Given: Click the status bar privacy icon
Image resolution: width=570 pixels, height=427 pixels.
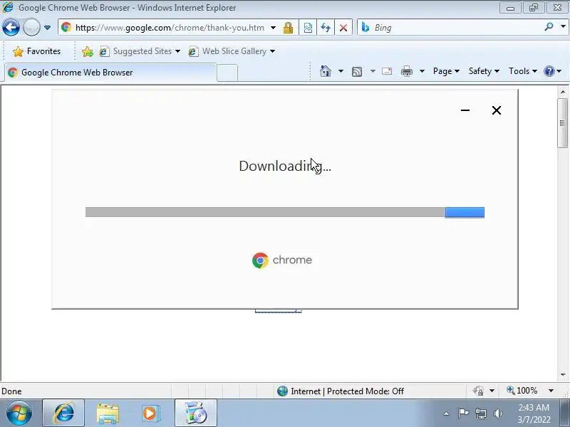Looking at the screenshot, I should pyautogui.click(x=478, y=391).
